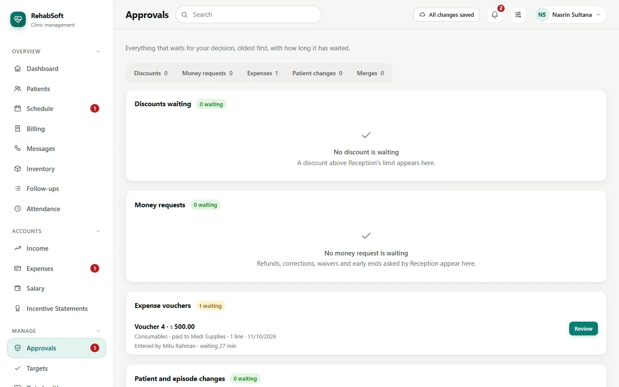Screen dimensions: 619x387
Task: Click the Inventory box icon
Action: click(18, 169)
